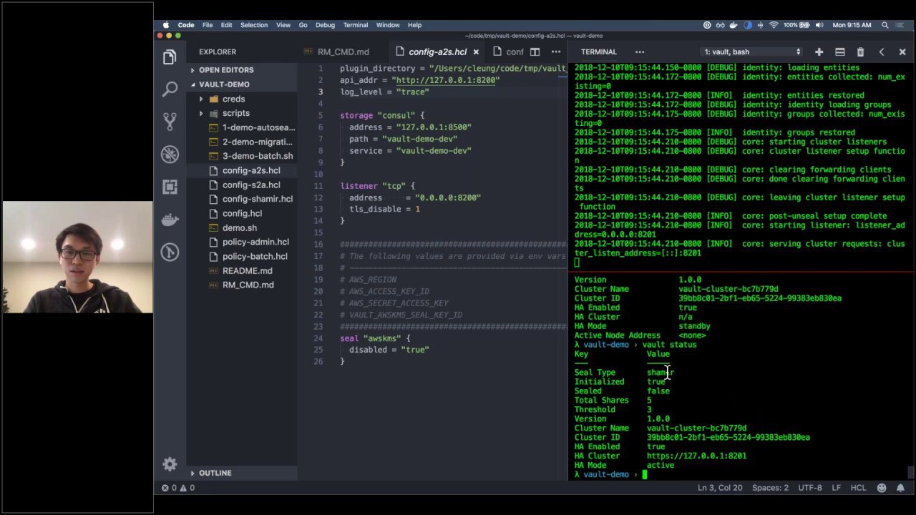Open the Wi-Fi menu in menu bar
This screenshot has width=916, height=515.
pyautogui.click(x=774, y=25)
